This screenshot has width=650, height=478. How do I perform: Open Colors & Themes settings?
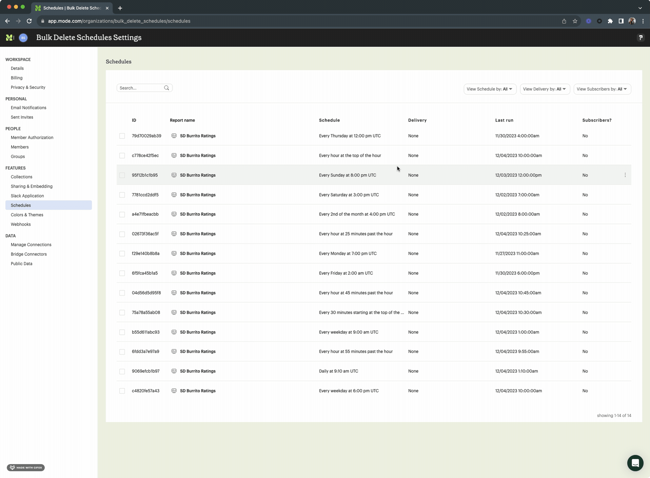27,215
